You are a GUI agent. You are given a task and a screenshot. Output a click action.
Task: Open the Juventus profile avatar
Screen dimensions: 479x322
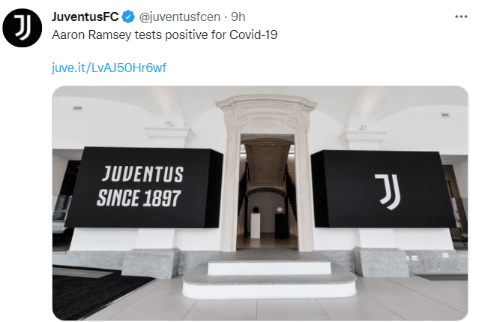[x=22, y=28]
